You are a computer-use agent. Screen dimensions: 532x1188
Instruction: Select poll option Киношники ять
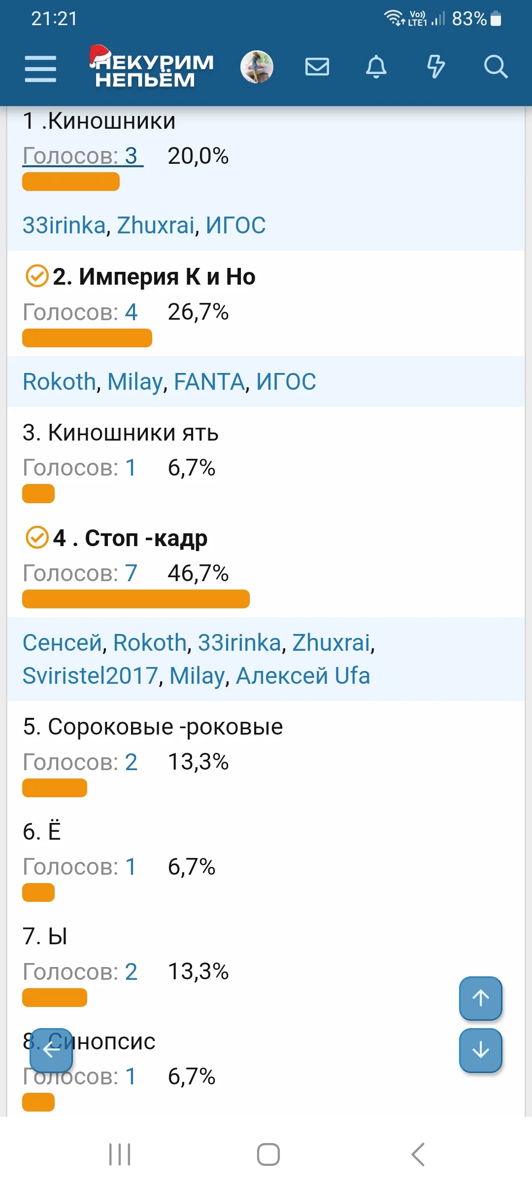tap(121, 433)
